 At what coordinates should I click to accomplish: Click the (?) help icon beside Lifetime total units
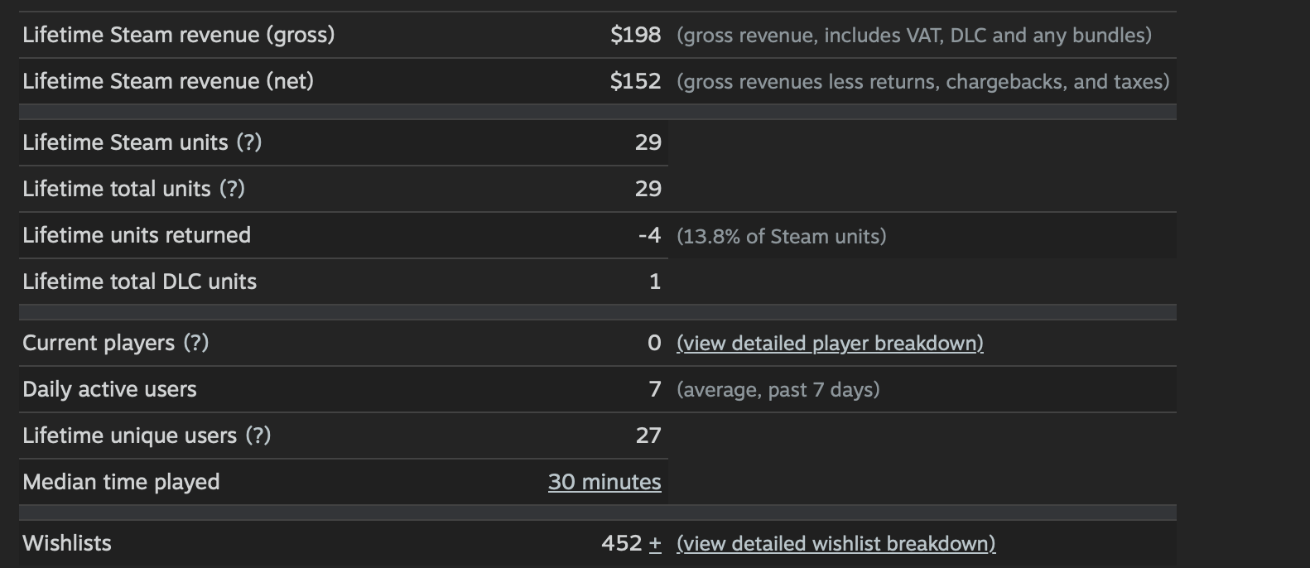tap(232, 189)
